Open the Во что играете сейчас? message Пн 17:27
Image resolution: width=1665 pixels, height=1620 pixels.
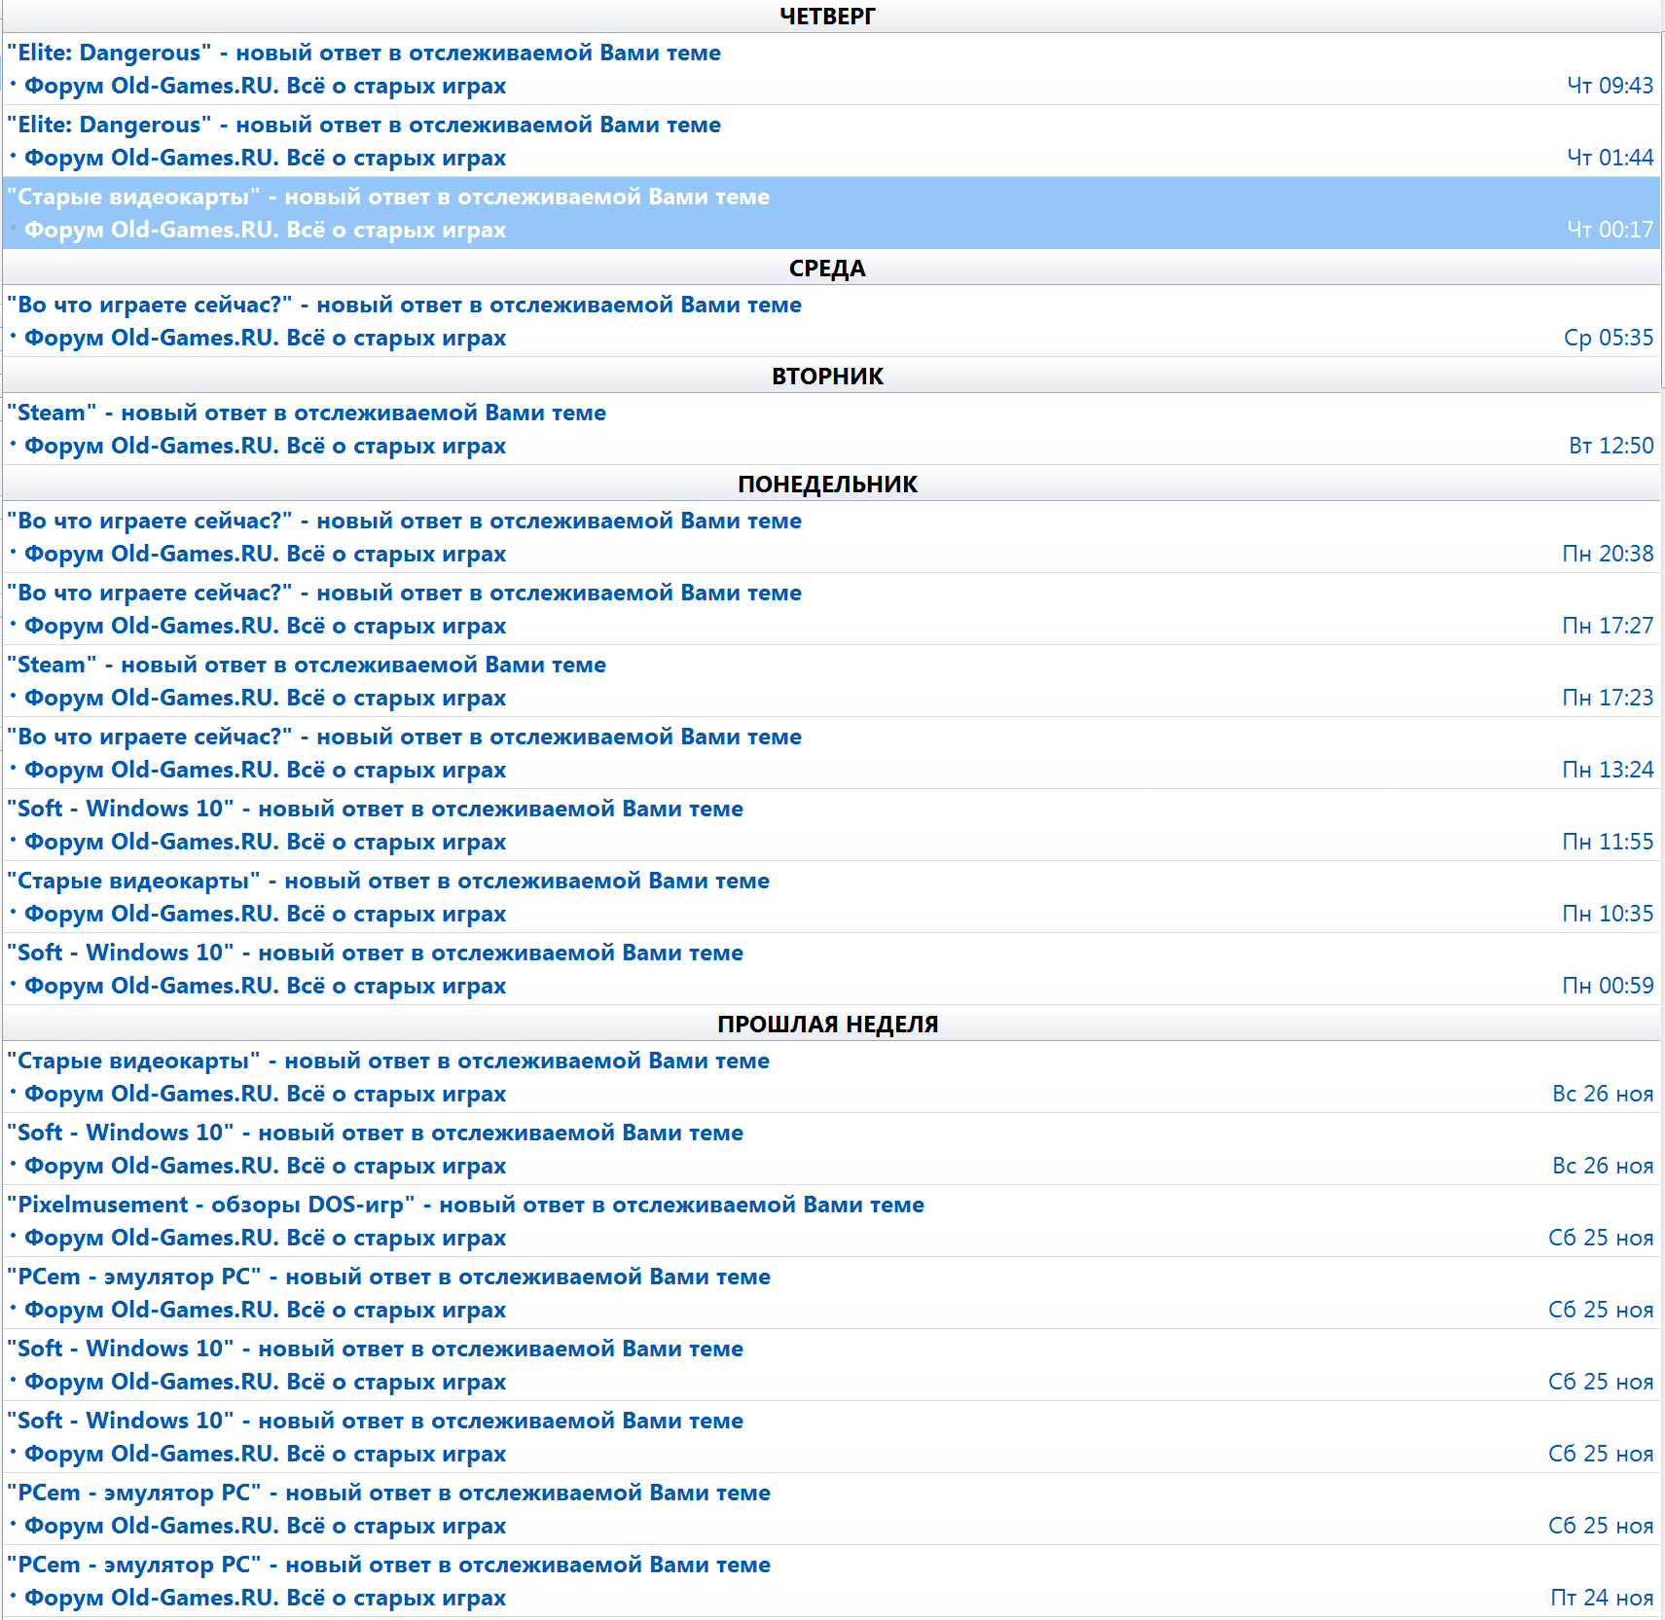pos(832,609)
